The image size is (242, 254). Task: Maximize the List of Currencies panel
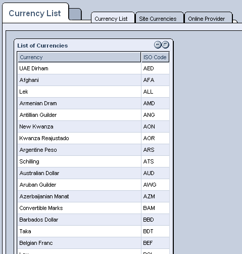[x=165, y=45]
